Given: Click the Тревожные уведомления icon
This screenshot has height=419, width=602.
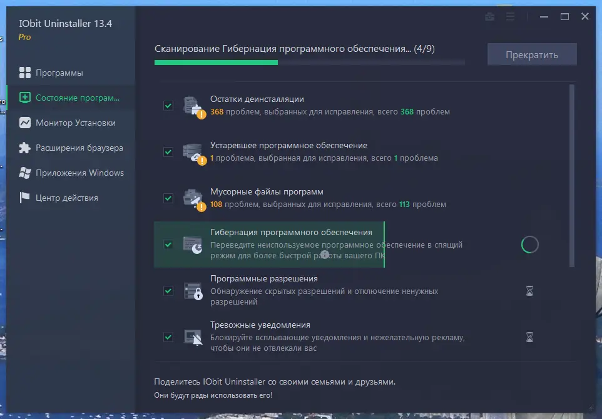Looking at the screenshot, I should [x=194, y=337].
